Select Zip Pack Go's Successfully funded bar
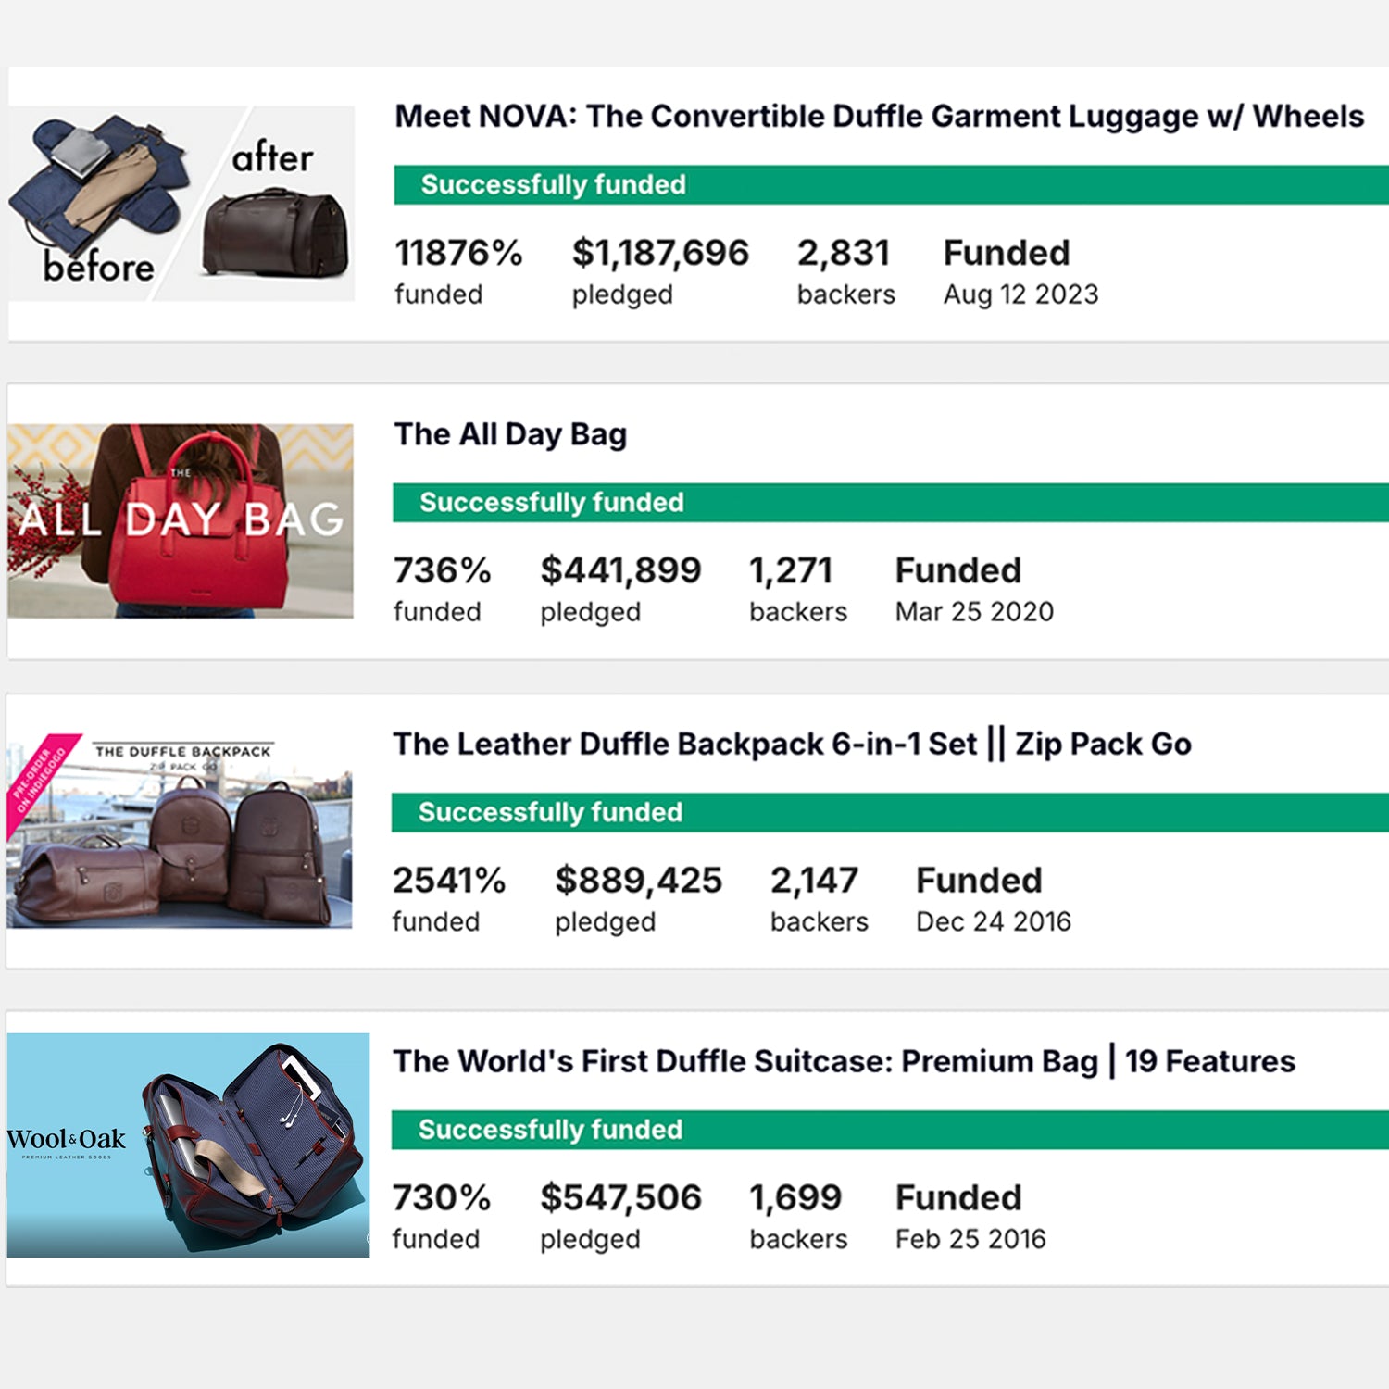 pos(890,813)
